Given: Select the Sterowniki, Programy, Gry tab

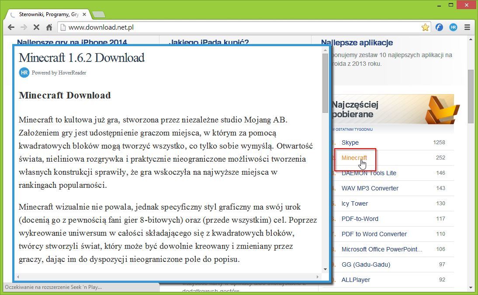Looking at the screenshot, I should coord(48,14).
